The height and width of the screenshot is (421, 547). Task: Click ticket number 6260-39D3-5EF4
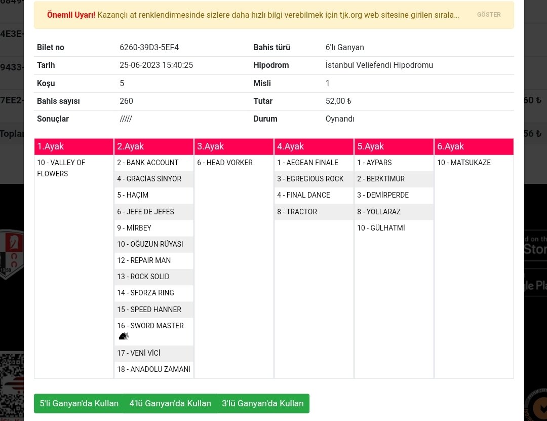click(149, 48)
